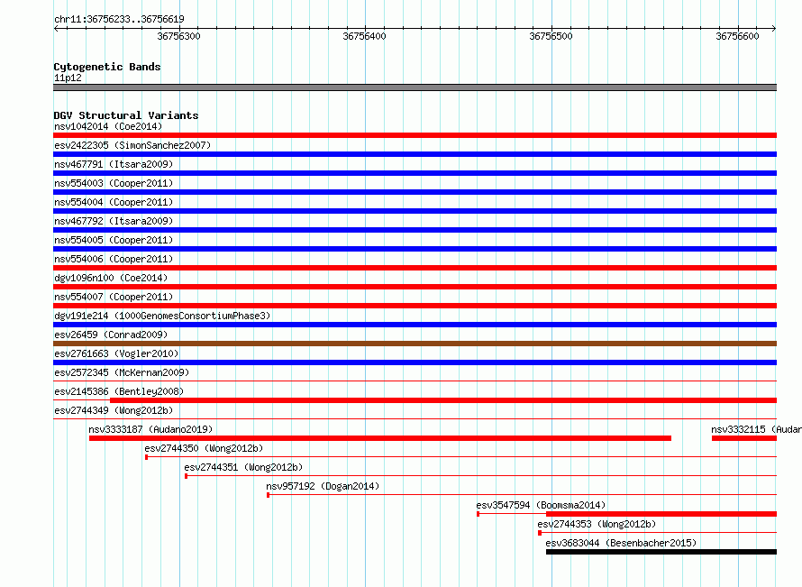802x587 pixels.
Task: Click the chr11:36756233..36756619 coordinate label
Action: click(x=119, y=19)
